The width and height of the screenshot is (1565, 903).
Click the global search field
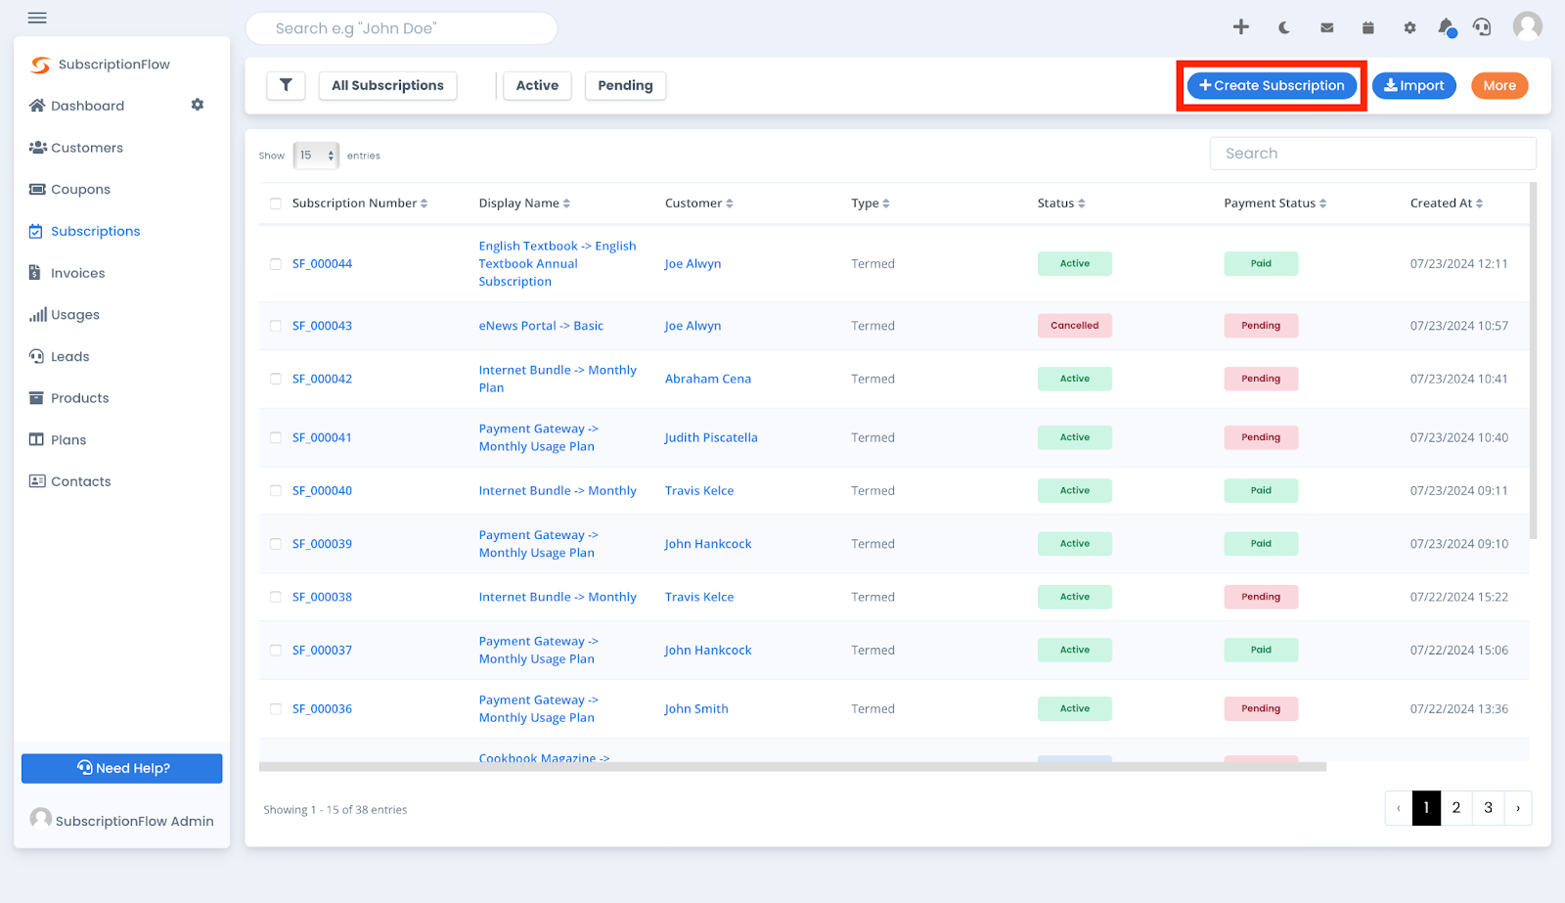pos(401,28)
